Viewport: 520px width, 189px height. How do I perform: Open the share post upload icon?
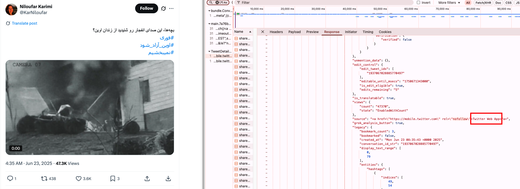(147, 179)
